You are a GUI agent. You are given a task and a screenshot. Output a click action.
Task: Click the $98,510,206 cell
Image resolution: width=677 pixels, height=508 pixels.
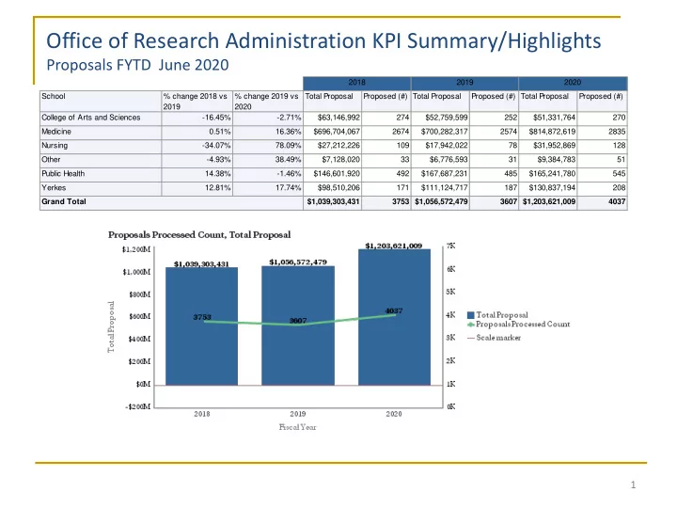333,188
